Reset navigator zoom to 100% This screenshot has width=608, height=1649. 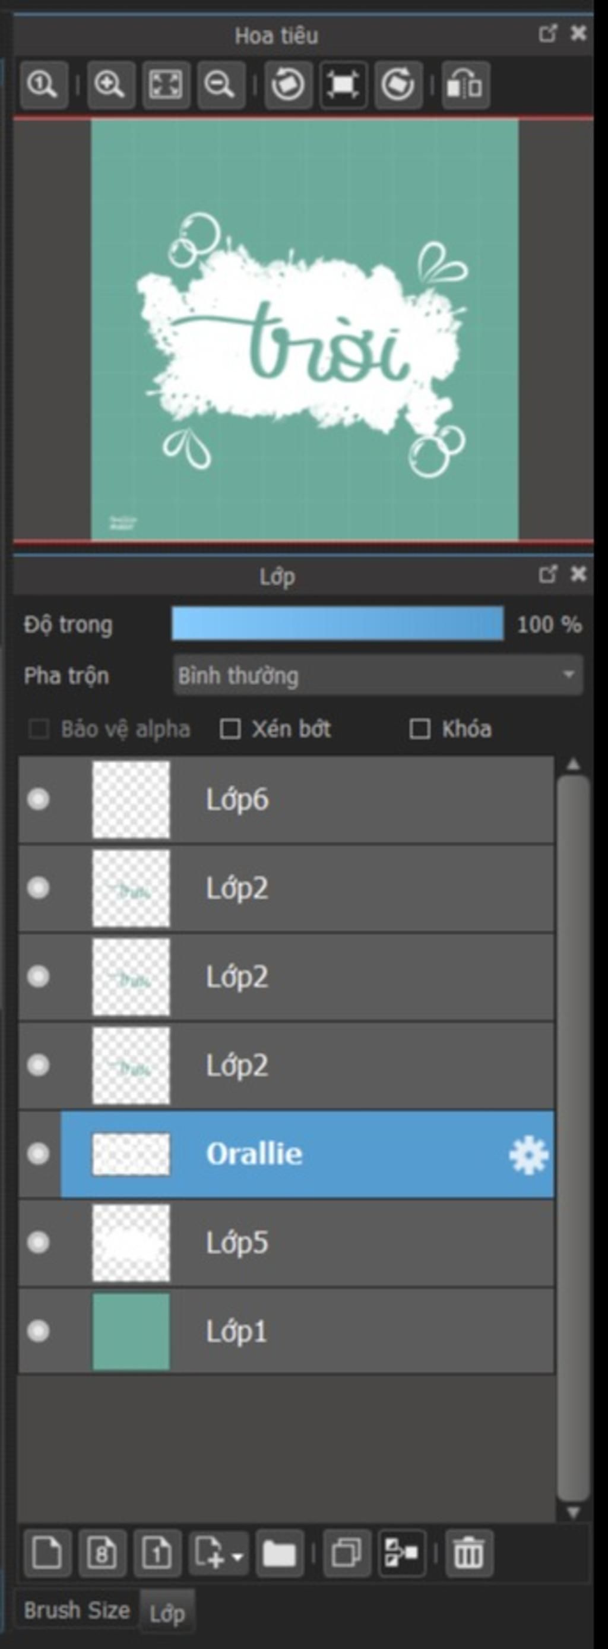click(x=43, y=84)
